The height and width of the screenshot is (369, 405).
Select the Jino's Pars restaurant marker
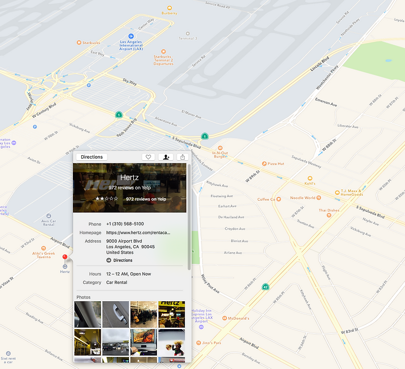click(198, 343)
